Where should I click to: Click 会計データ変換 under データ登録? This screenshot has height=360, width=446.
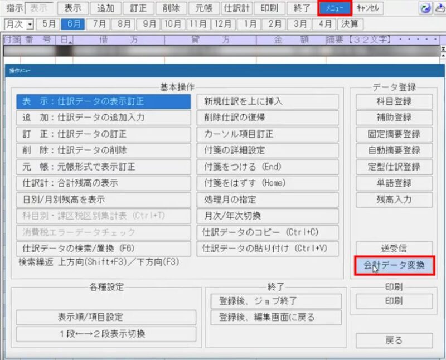pos(393,266)
